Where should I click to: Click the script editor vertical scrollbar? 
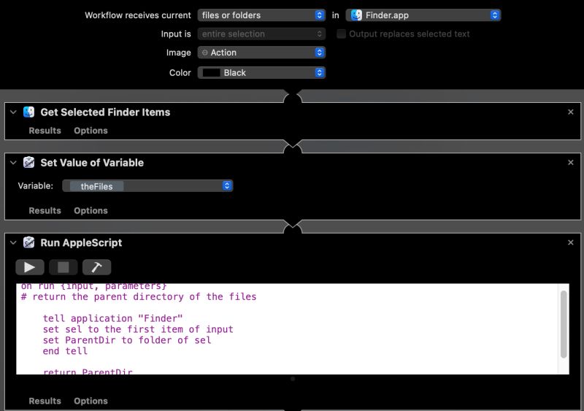[564, 324]
